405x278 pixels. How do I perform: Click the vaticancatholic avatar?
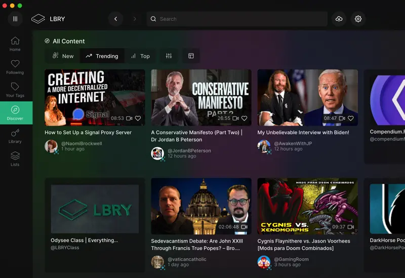click(x=157, y=262)
